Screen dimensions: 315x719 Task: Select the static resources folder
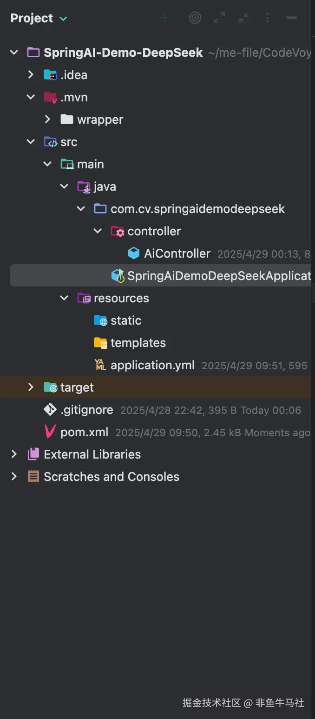[125, 320]
